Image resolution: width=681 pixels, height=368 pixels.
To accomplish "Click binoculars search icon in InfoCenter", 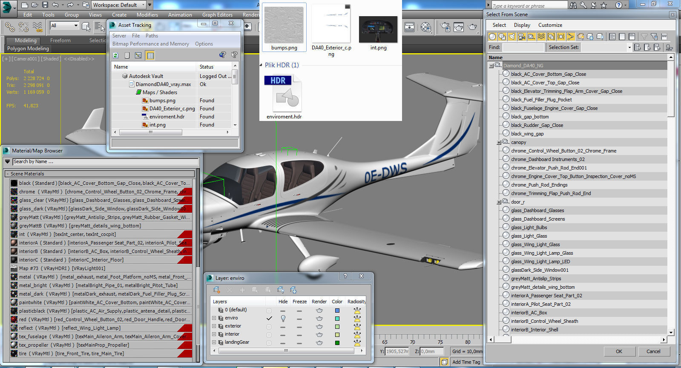I will pos(573,5).
